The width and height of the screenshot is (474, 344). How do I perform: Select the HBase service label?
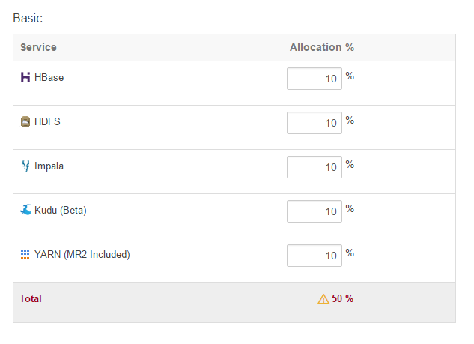[49, 77]
